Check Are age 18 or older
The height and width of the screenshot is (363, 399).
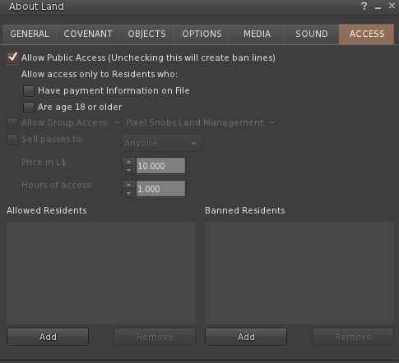[x=29, y=108]
